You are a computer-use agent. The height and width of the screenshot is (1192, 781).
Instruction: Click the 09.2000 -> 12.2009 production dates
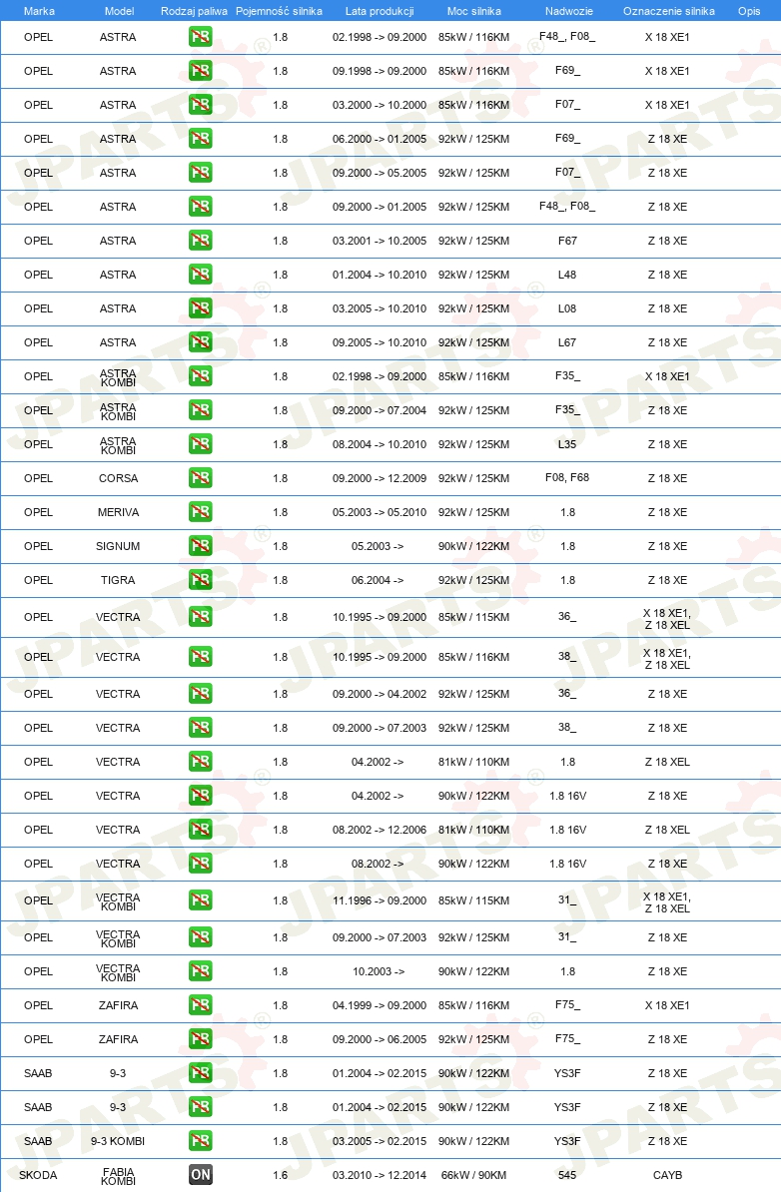[x=380, y=478]
